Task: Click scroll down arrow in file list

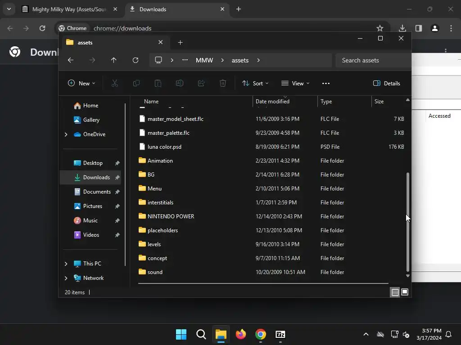Action: point(408,276)
